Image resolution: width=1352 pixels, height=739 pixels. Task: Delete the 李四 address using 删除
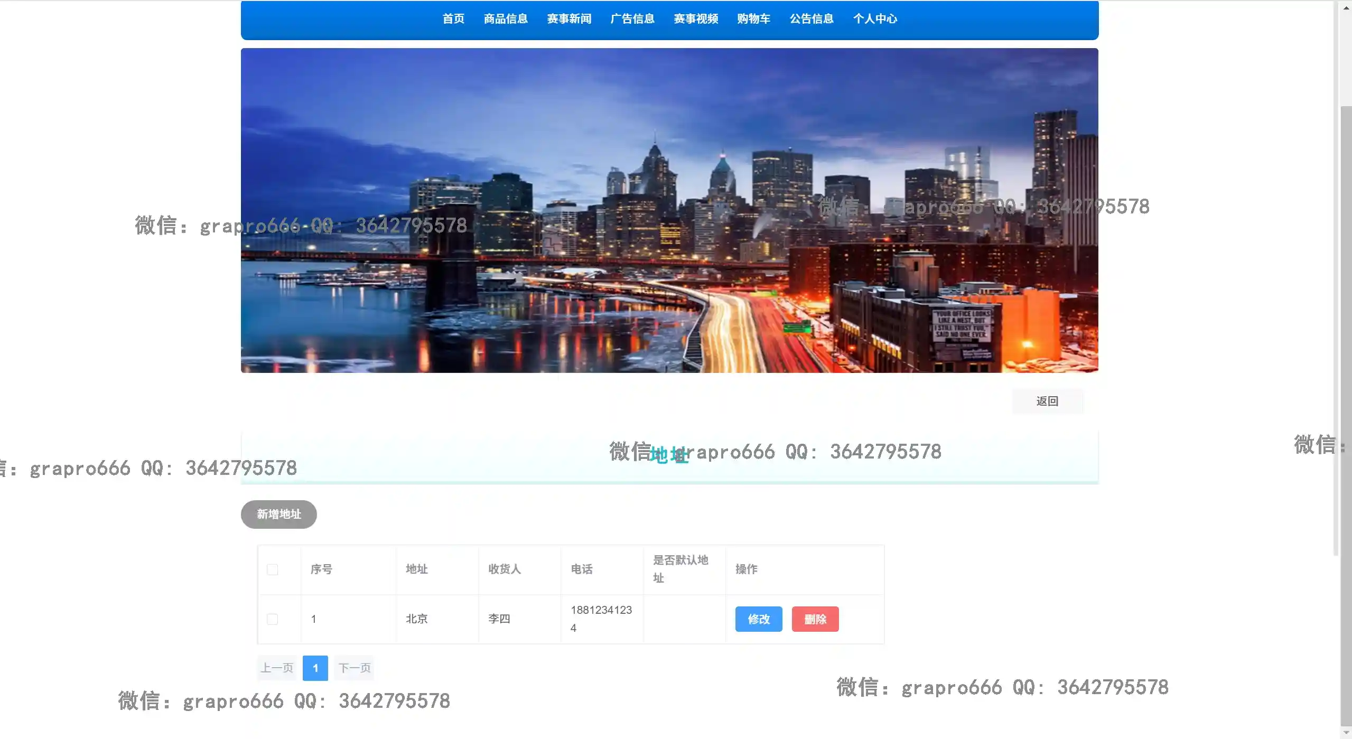click(815, 619)
